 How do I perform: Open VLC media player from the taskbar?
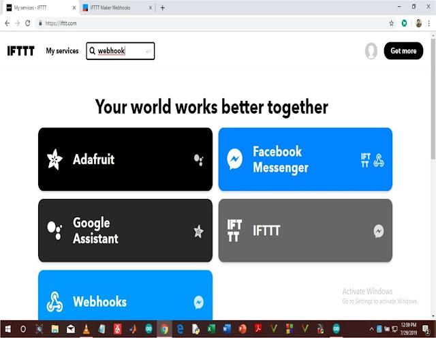click(x=87, y=329)
